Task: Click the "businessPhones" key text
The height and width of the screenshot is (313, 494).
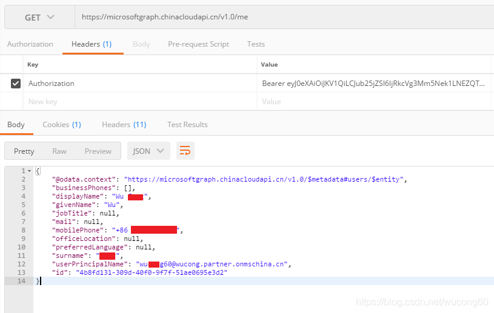Action: [x=84, y=188]
